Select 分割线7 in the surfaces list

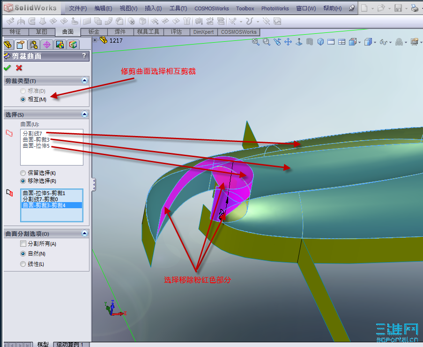tap(32, 133)
